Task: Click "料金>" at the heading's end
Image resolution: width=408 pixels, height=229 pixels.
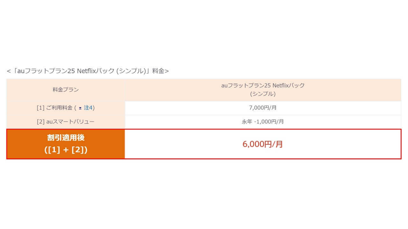Action: (x=160, y=71)
